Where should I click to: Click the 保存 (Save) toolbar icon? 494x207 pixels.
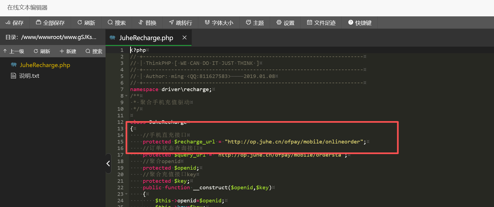(14, 23)
